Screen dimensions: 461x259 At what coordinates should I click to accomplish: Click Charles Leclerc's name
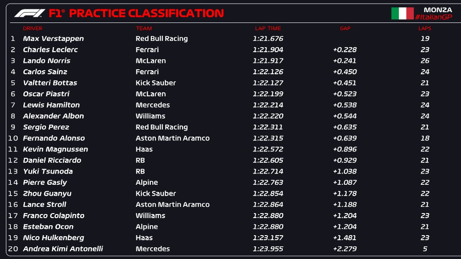pyautogui.click(x=50, y=50)
